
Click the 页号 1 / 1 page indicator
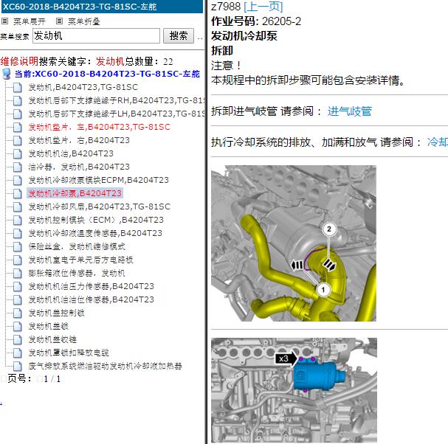34,379
